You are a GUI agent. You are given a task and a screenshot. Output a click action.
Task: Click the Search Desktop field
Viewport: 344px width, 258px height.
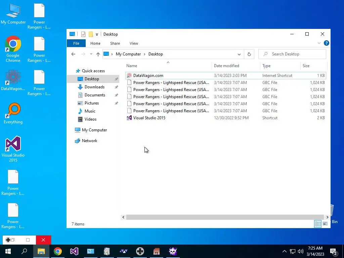click(292, 54)
